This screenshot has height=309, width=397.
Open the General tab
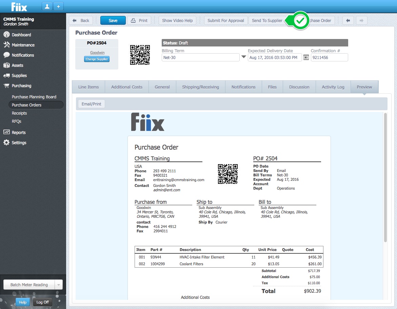click(162, 87)
